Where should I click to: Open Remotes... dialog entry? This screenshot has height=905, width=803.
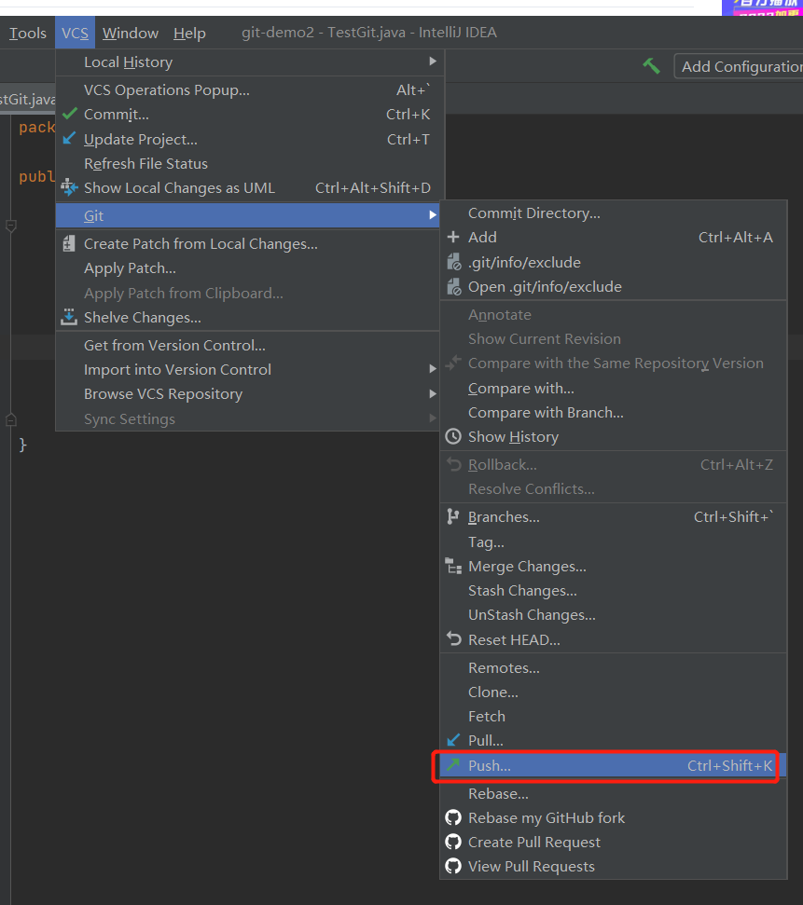614,667
